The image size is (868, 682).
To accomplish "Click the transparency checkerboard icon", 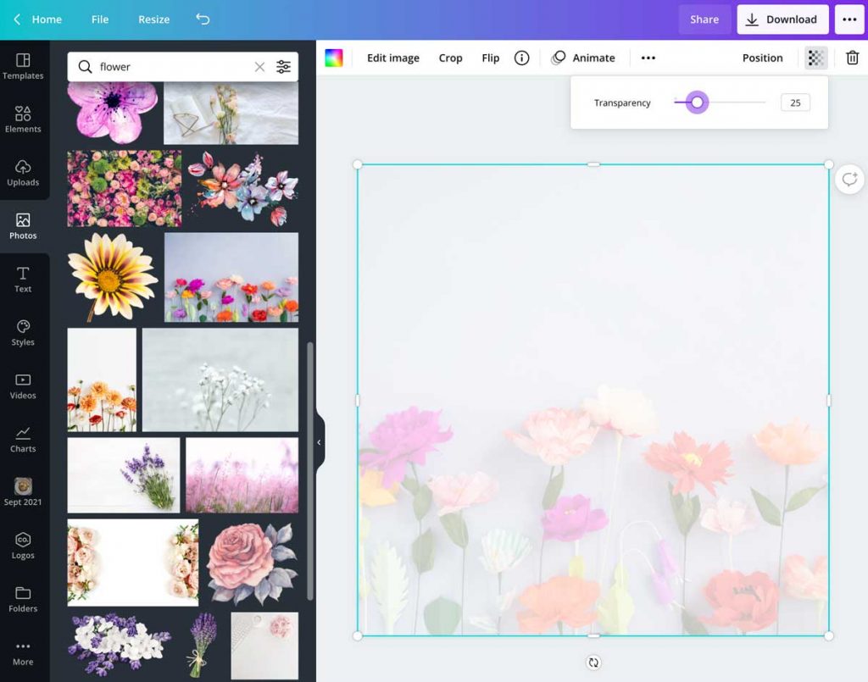I will click(815, 58).
